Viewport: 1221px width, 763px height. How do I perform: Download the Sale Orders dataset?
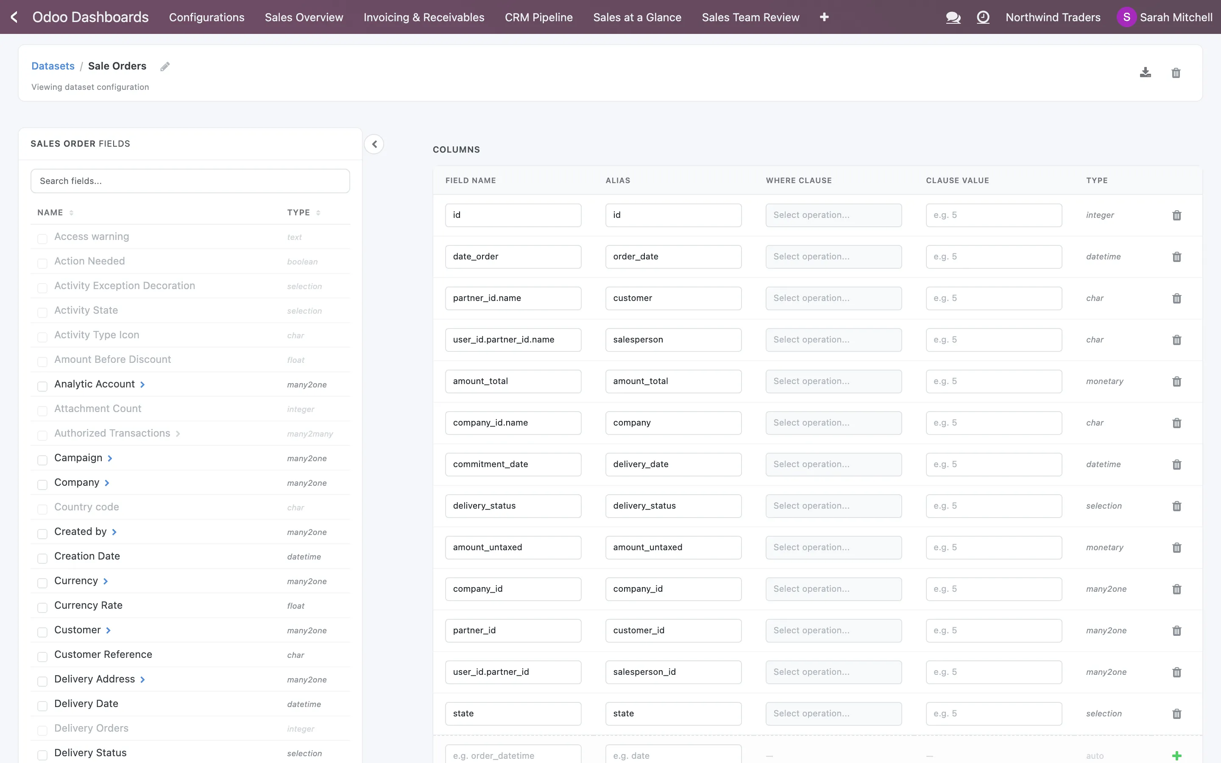pyautogui.click(x=1145, y=72)
